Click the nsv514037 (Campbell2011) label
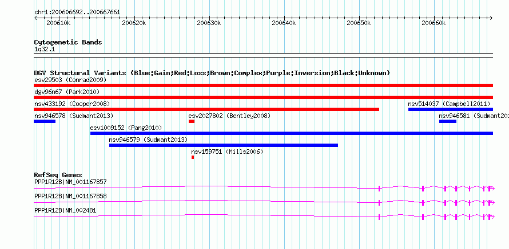 [449, 104]
